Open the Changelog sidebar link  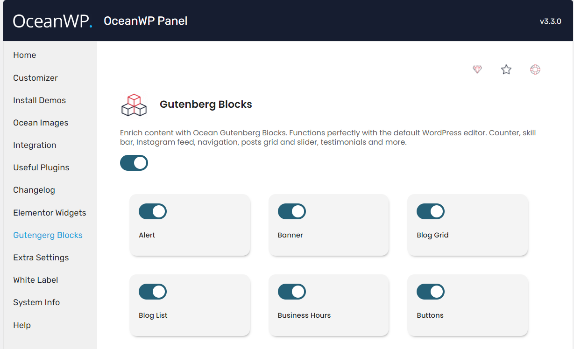point(34,190)
